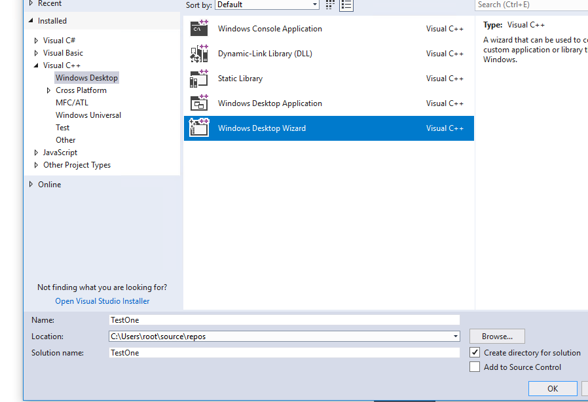Click Visual C++ label on Windows Console row
Image resolution: width=588 pixels, height=402 pixels.
tap(445, 29)
